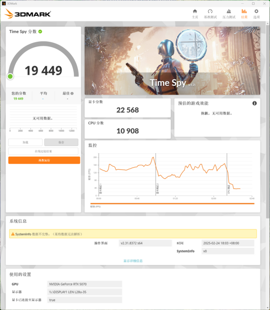The image size is (270, 310).
Task: Click the CPU score 10 908
Action: coord(128,131)
